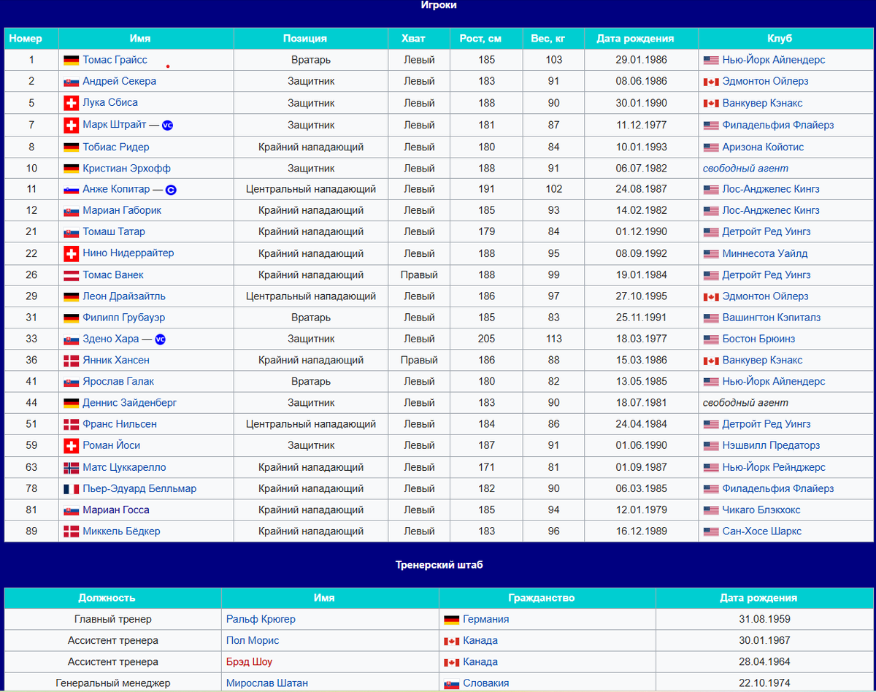Open the Ральф Крюгер coach link
This screenshot has width=876, height=692.
(261, 619)
